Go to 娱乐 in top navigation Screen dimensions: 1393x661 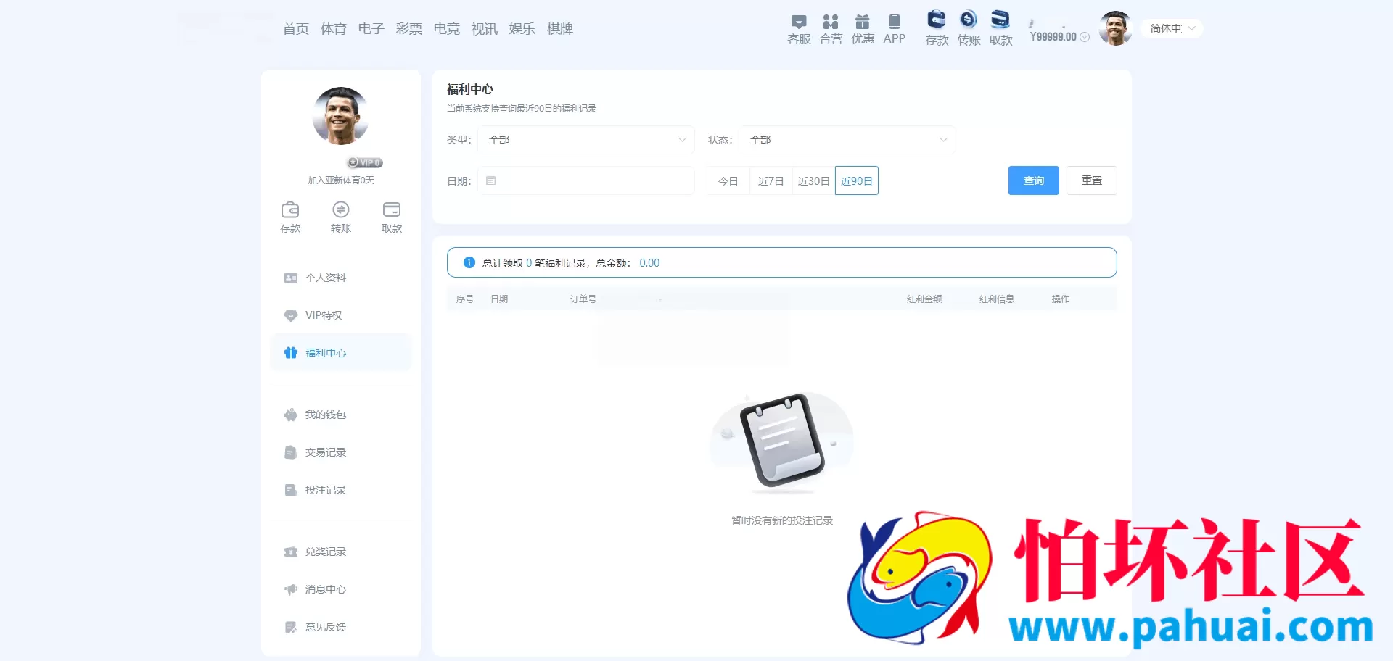(x=522, y=29)
